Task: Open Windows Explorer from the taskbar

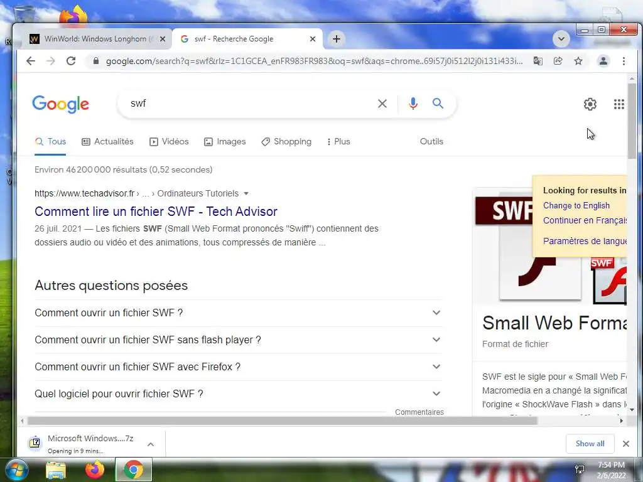Action: pos(56,470)
